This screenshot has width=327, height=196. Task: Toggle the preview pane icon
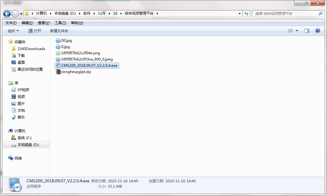tap(307, 31)
